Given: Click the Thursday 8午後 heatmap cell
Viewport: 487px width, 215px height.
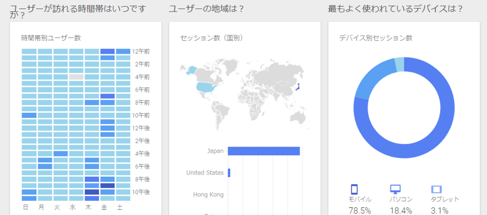Looking at the screenshot, I should [x=92, y=179].
